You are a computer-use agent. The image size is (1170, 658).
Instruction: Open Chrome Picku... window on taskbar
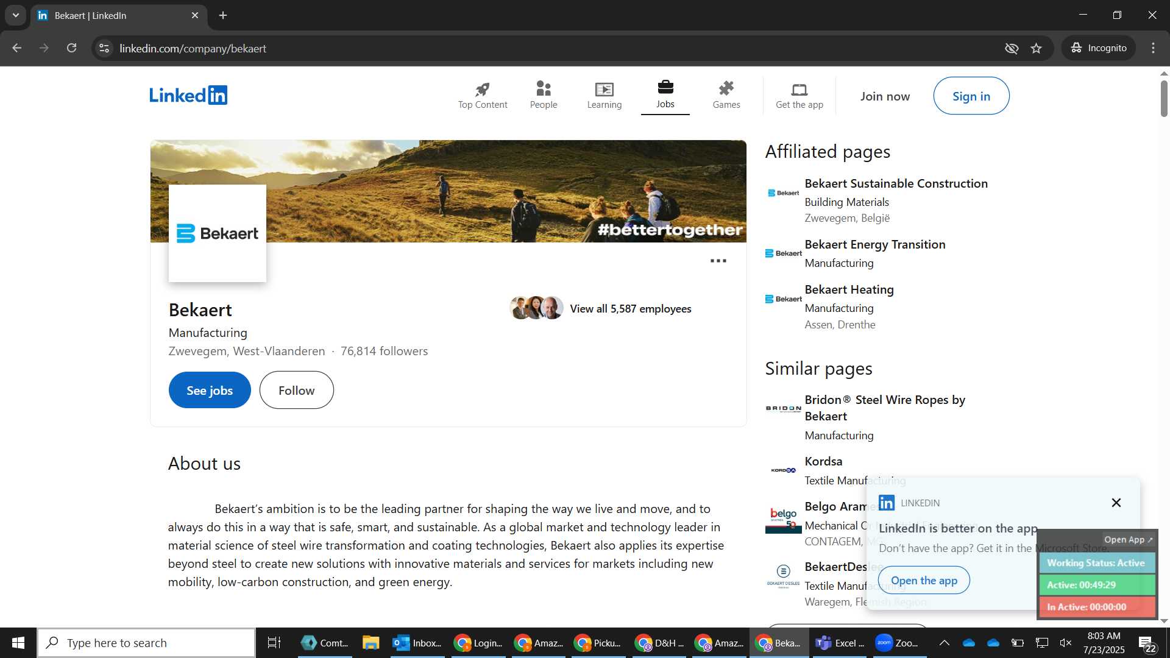click(x=598, y=643)
